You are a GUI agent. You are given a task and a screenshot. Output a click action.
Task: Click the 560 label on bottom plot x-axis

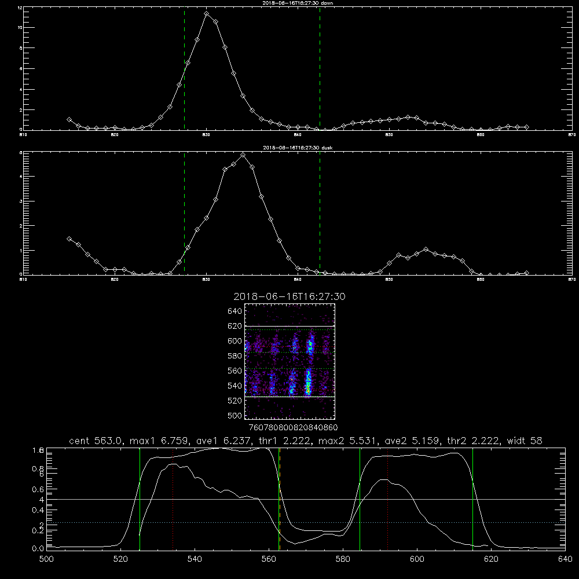269,559
